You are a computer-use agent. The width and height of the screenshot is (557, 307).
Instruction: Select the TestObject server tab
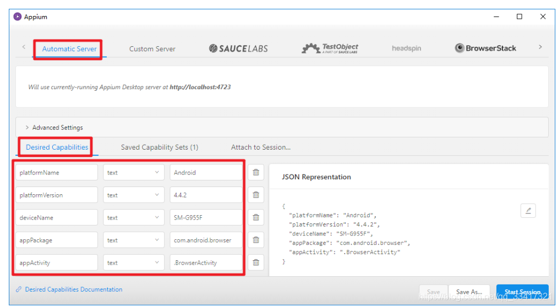330,48
